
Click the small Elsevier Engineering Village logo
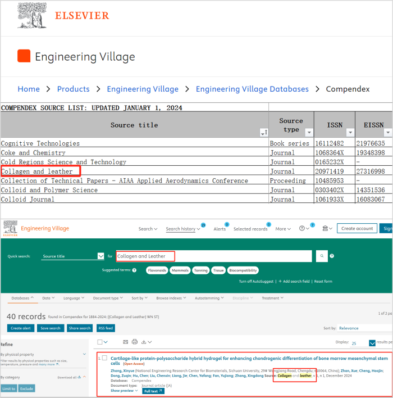pyautogui.click(x=11, y=228)
